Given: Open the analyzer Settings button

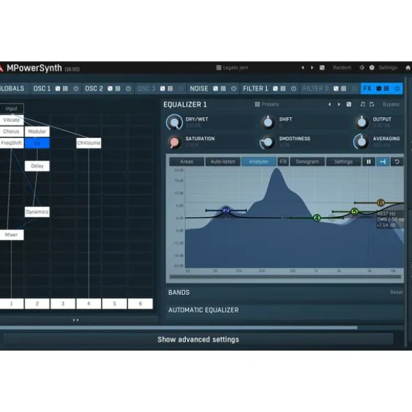Looking at the screenshot, I should tap(344, 162).
